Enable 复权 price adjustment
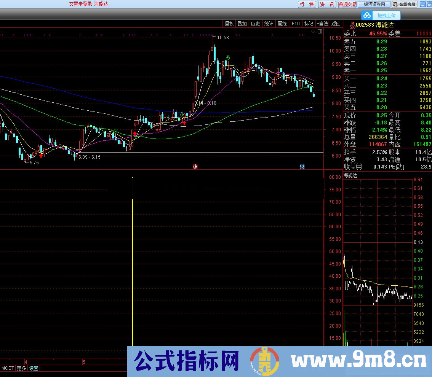Screen dimensions: 432x377 pos(229,24)
